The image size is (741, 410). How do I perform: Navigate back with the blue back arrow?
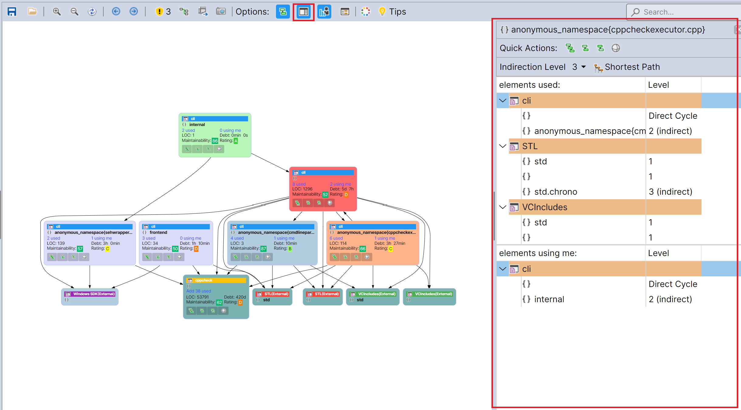point(116,12)
